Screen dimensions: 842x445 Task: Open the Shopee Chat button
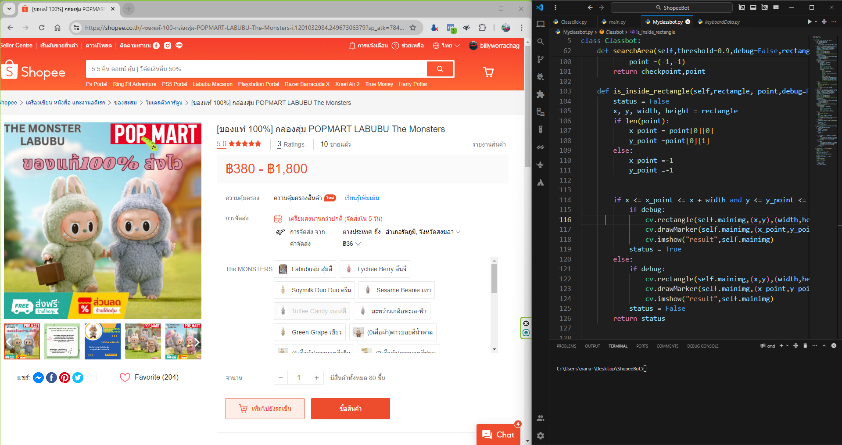tap(498, 434)
